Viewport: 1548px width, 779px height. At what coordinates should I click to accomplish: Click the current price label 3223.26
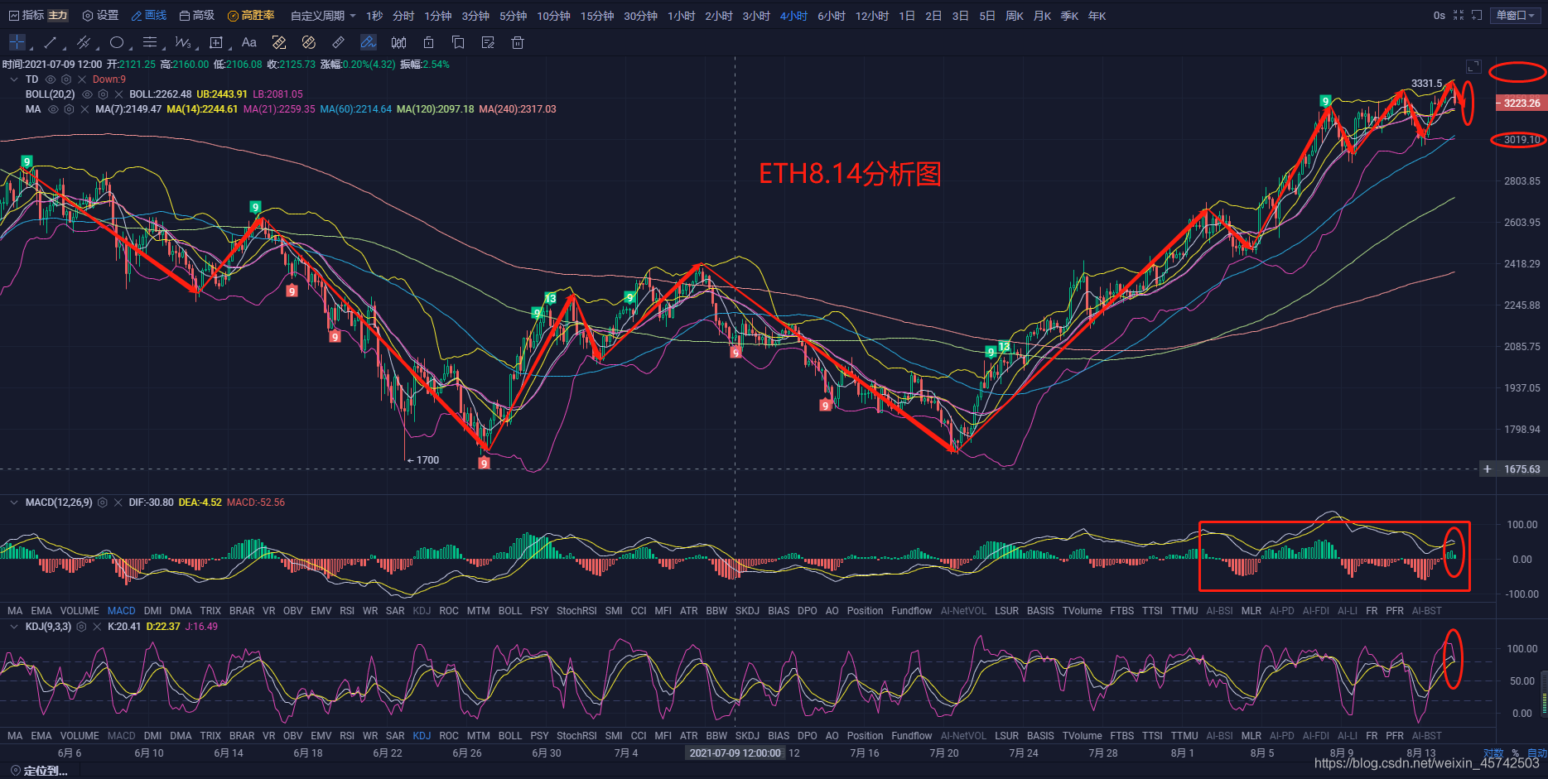(1521, 103)
